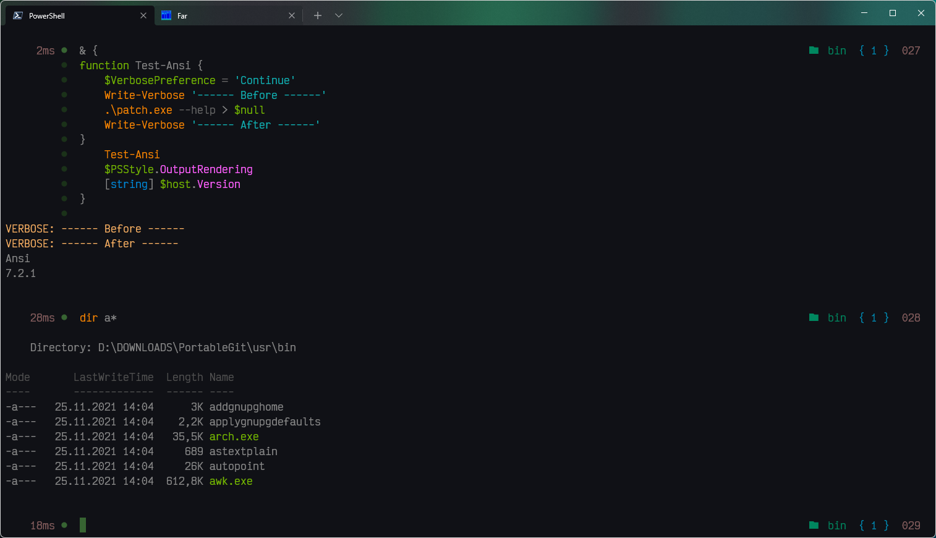
Task: Click the folder icon next to bin on prompt 028
Action: click(x=814, y=317)
